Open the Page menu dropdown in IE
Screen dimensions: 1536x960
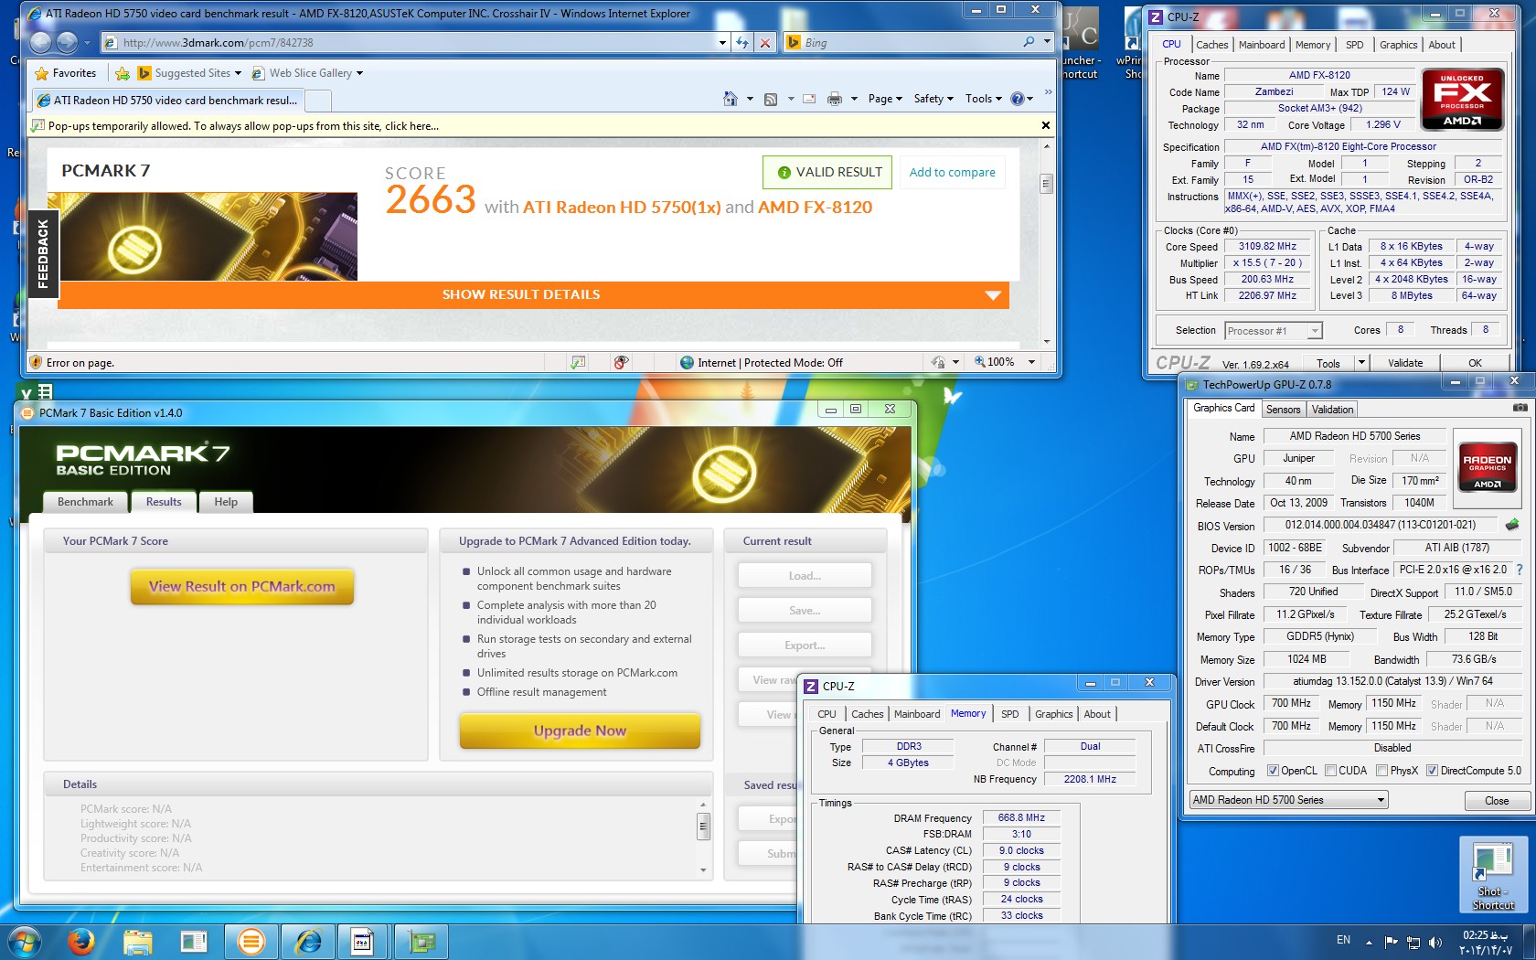885,99
